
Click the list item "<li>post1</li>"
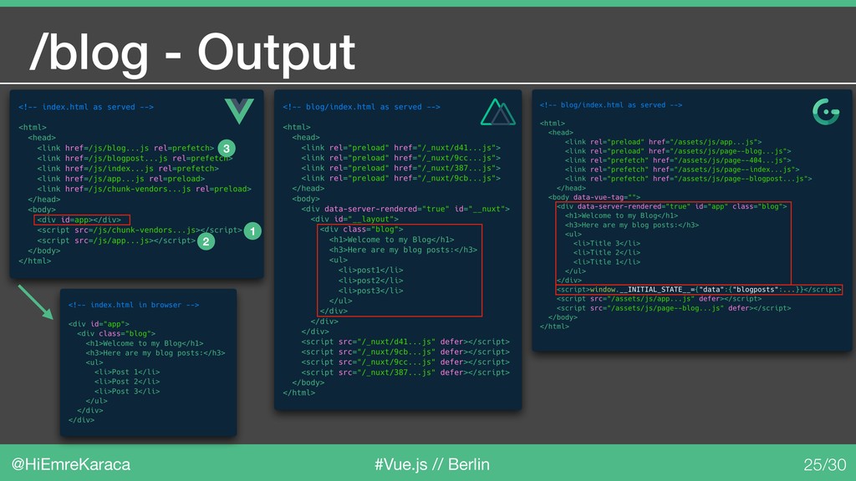tap(370, 270)
